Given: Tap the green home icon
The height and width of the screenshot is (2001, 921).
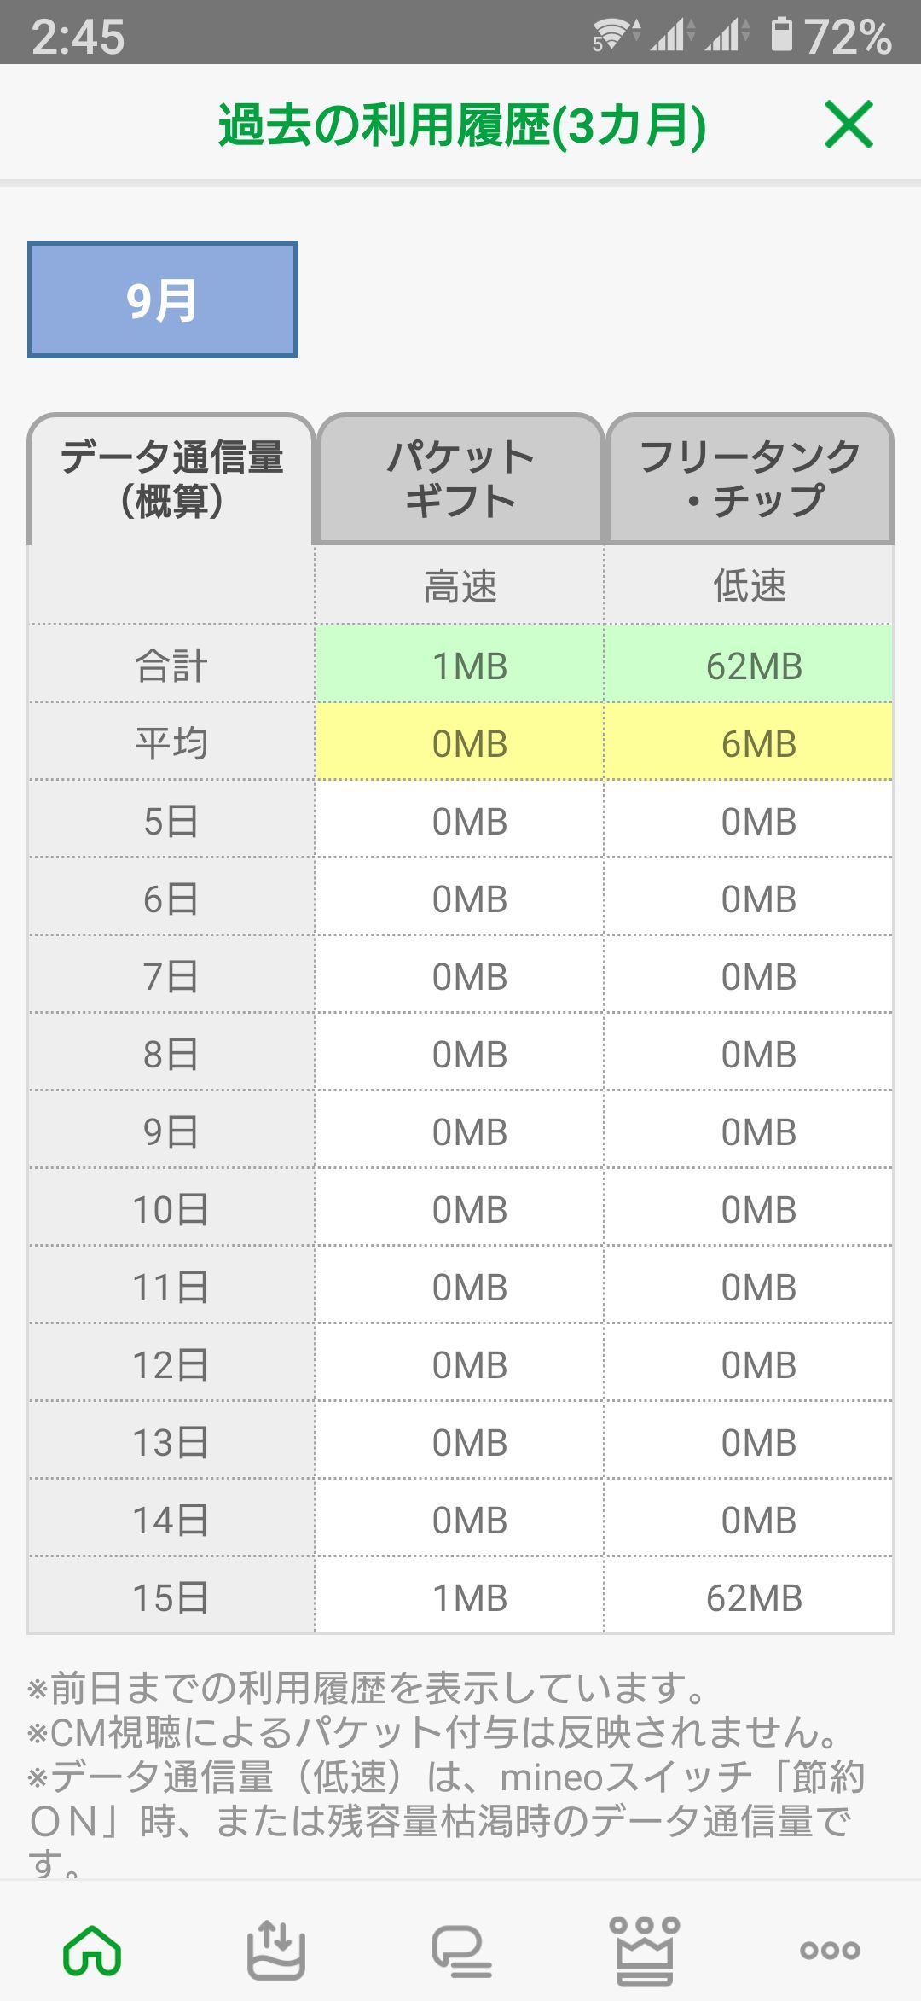Looking at the screenshot, I should tap(92, 1949).
